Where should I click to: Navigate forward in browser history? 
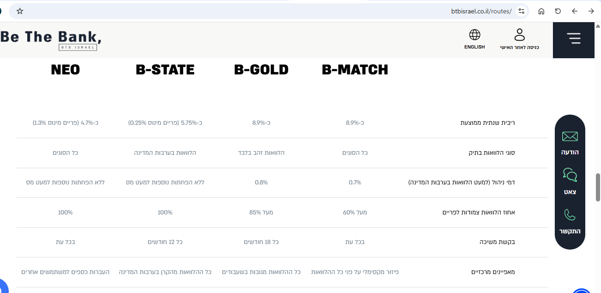point(591,11)
